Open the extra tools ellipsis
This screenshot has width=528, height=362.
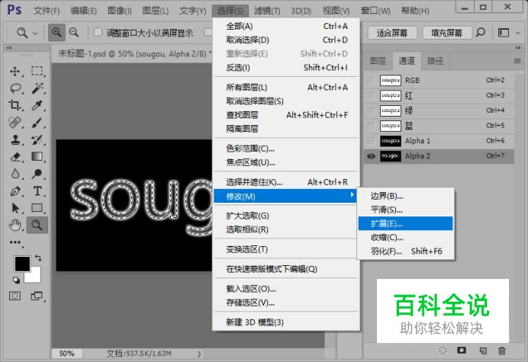(14, 242)
